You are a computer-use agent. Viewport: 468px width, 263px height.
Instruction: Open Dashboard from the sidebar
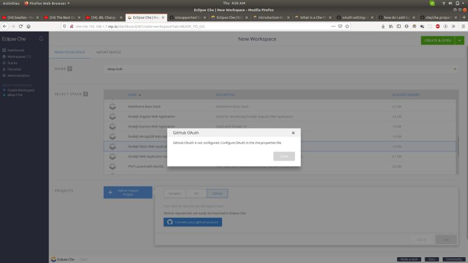(16, 50)
